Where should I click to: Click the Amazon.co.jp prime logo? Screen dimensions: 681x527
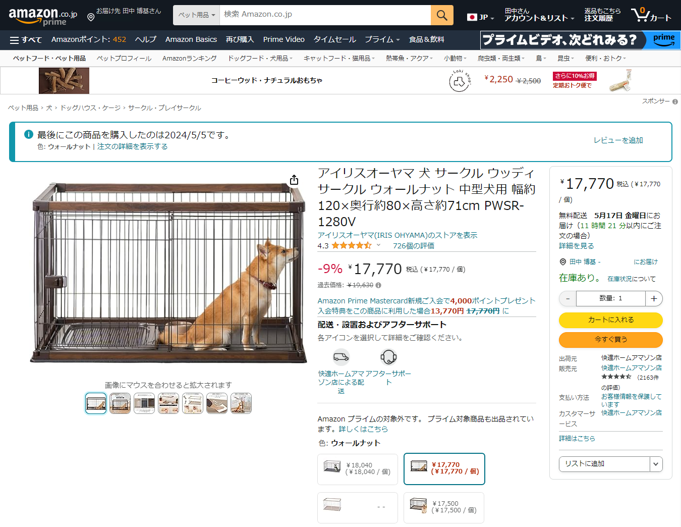coord(43,17)
